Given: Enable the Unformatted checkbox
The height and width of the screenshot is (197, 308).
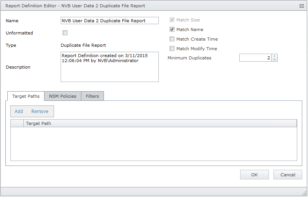Looking at the screenshot, I should pos(65,33).
